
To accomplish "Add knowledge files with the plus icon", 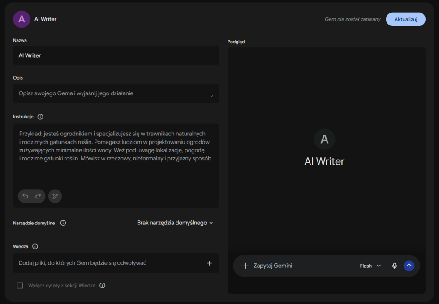I will point(209,263).
